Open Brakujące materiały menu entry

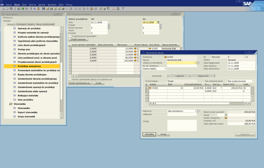(28, 95)
